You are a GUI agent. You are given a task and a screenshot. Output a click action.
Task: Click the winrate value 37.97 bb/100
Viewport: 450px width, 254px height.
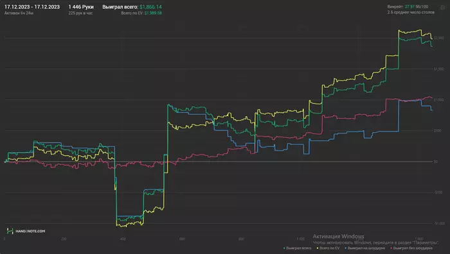click(x=416, y=6)
